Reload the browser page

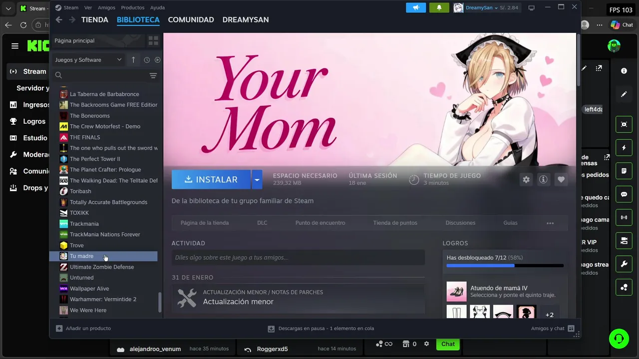[23, 25]
